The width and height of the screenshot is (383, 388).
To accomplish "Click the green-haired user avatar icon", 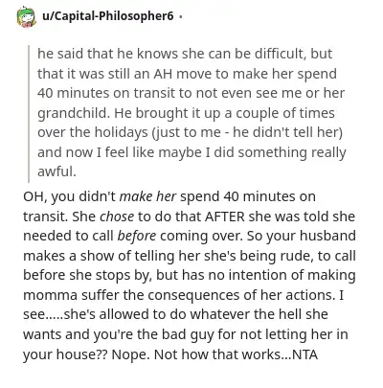I will point(26,17).
